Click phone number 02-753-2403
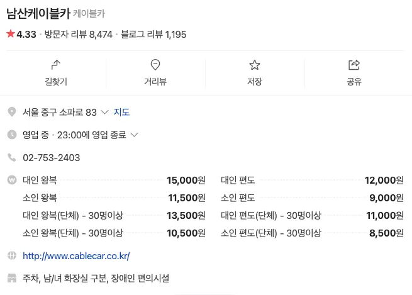Screen dimensions: 412x295 coord(51,157)
